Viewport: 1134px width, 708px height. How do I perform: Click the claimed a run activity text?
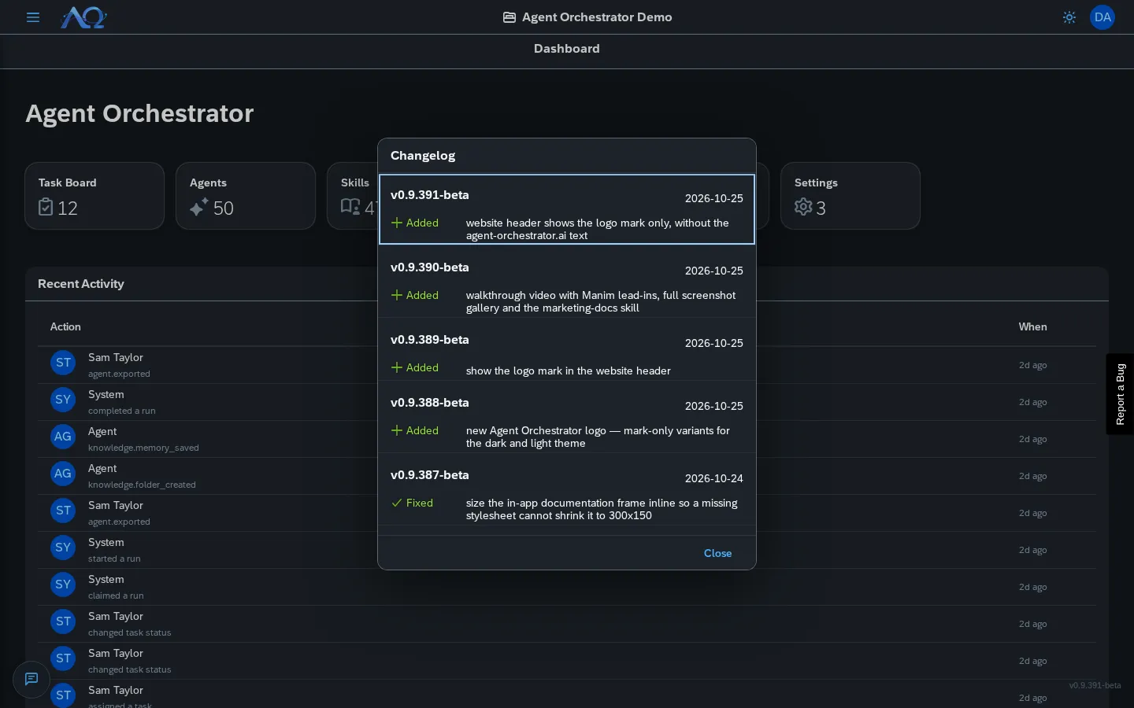(x=116, y=596)
